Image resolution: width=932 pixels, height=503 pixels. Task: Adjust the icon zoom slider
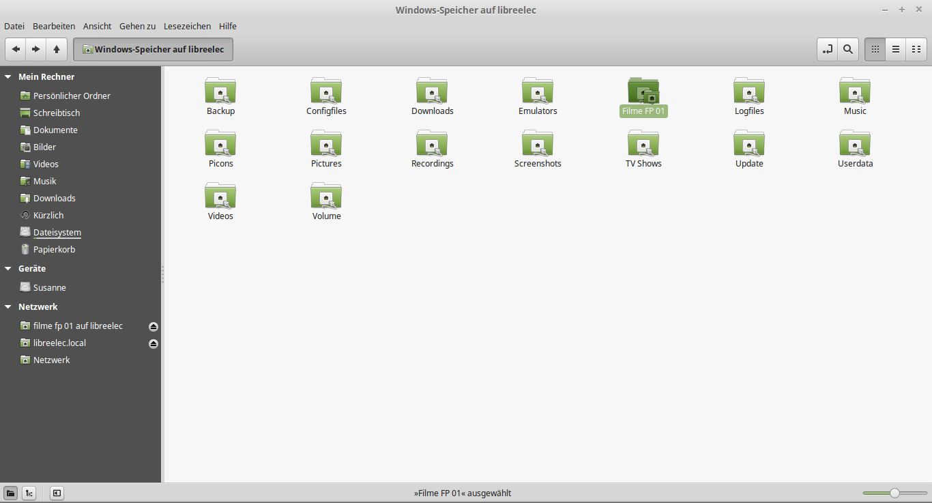pyautogui.click(x=894, y=493)
